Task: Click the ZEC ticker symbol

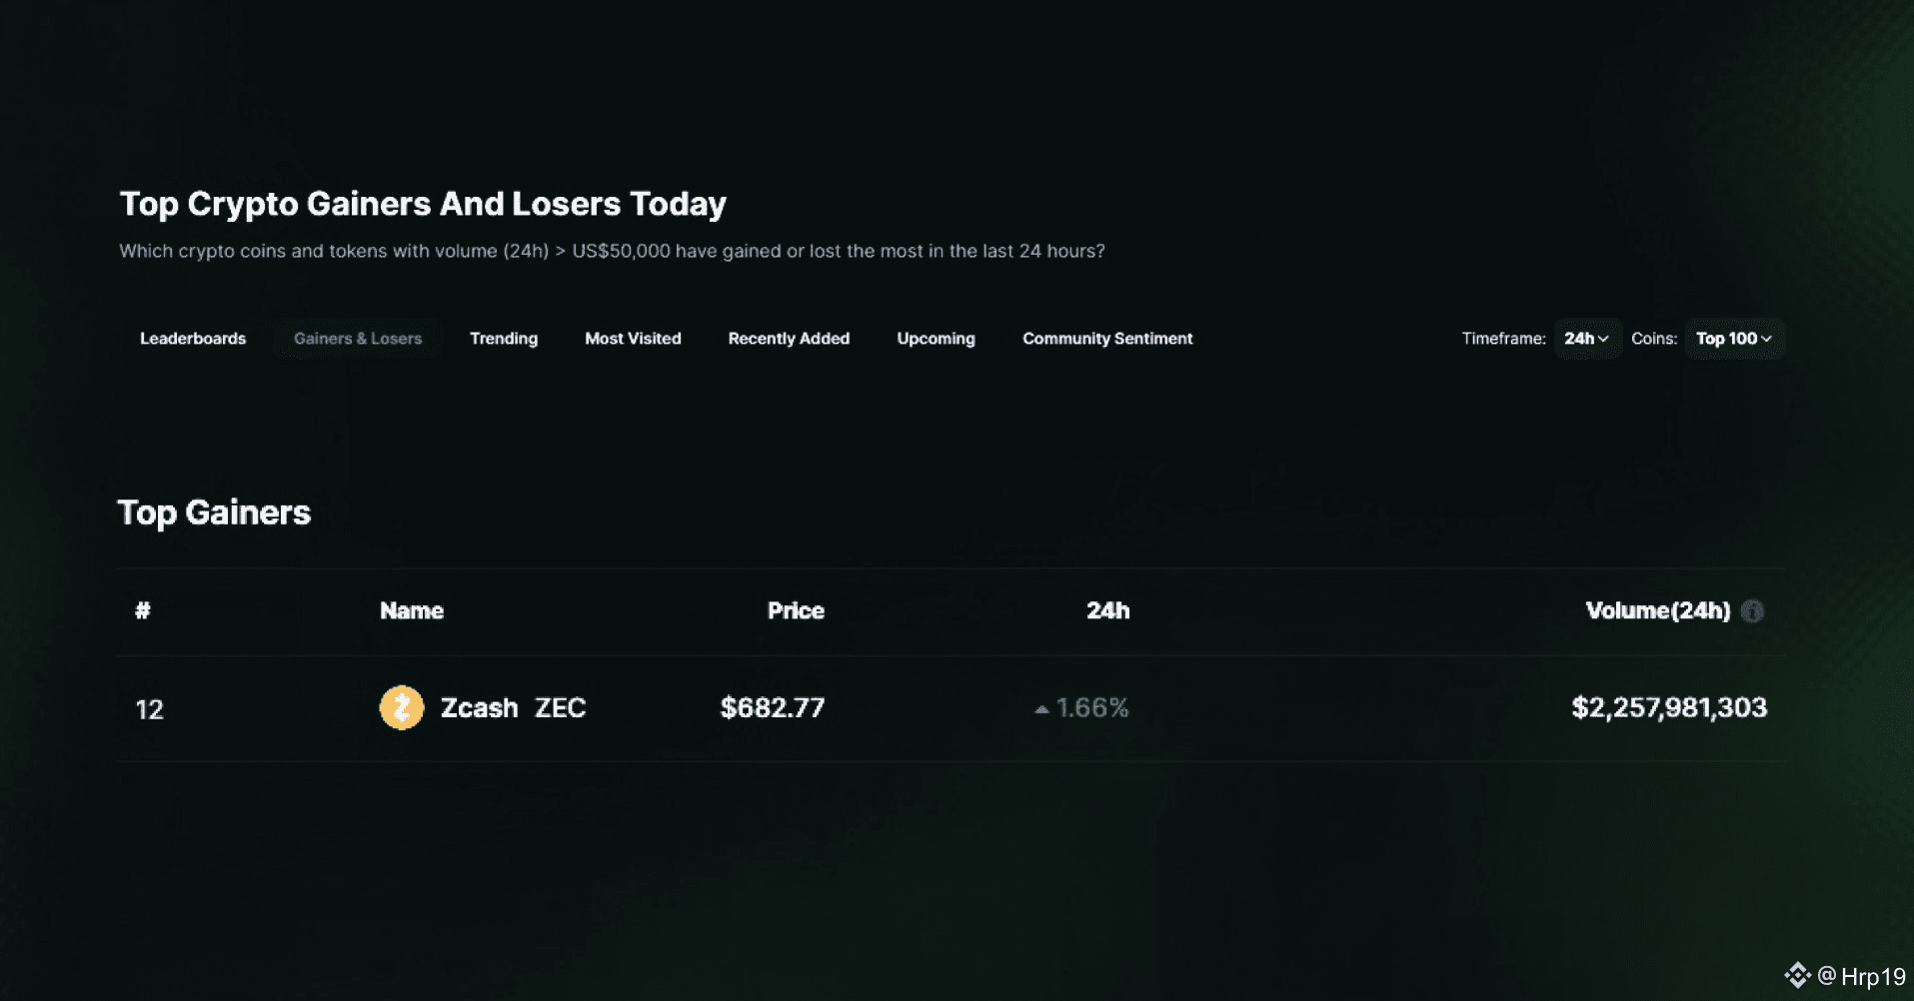Action: (x=560, y=707)
